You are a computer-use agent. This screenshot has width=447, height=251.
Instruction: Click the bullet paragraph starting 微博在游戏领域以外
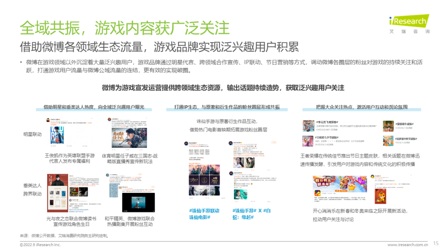tap(224, 66)
